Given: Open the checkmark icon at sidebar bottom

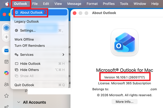Looking at the screenshot, I should 6,106.
